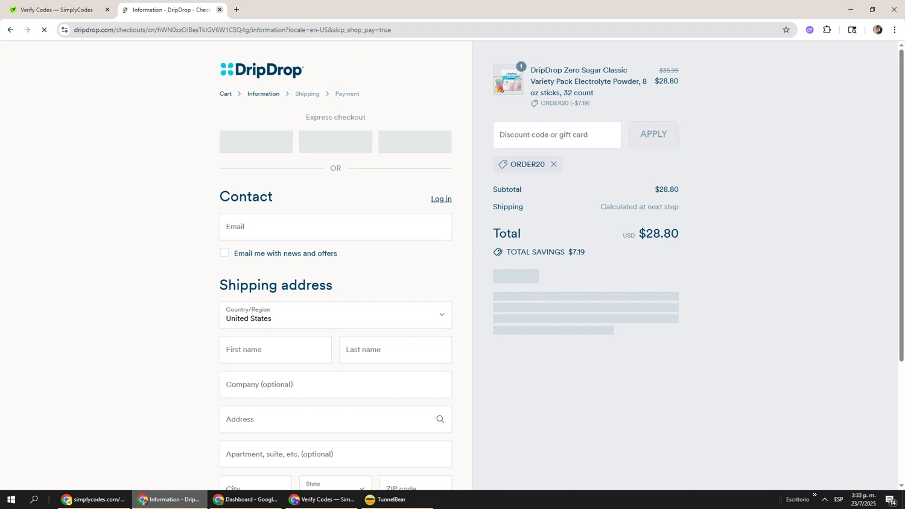Click the product thumbnail image

pos(508,80)
